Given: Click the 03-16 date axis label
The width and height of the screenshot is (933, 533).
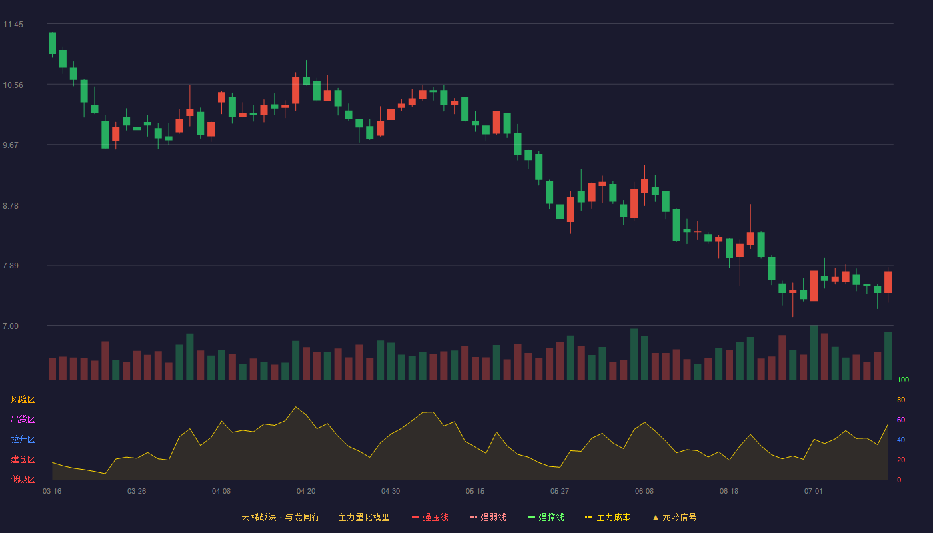Looking at the screenshot, I should tap(52, 491).
